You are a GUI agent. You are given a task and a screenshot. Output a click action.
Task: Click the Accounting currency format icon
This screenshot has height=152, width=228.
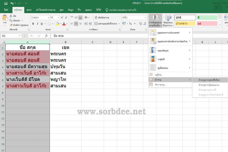click(124, 24)
